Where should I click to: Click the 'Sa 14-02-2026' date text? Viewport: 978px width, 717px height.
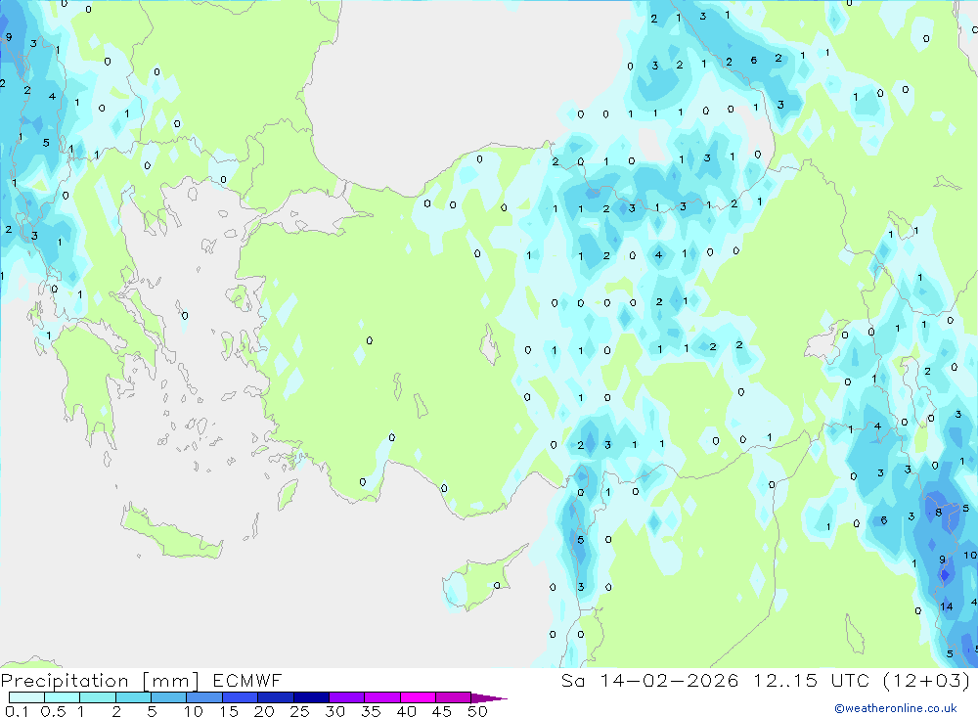pos(649,681)
